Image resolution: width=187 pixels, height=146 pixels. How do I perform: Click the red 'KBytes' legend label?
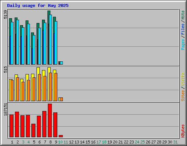pos(183,131)
